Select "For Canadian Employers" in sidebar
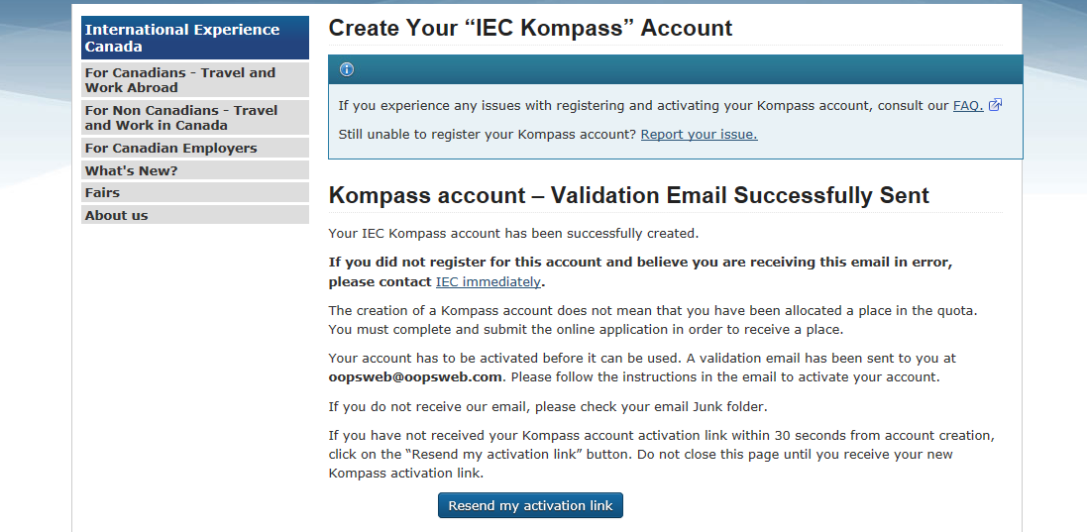 194,149
